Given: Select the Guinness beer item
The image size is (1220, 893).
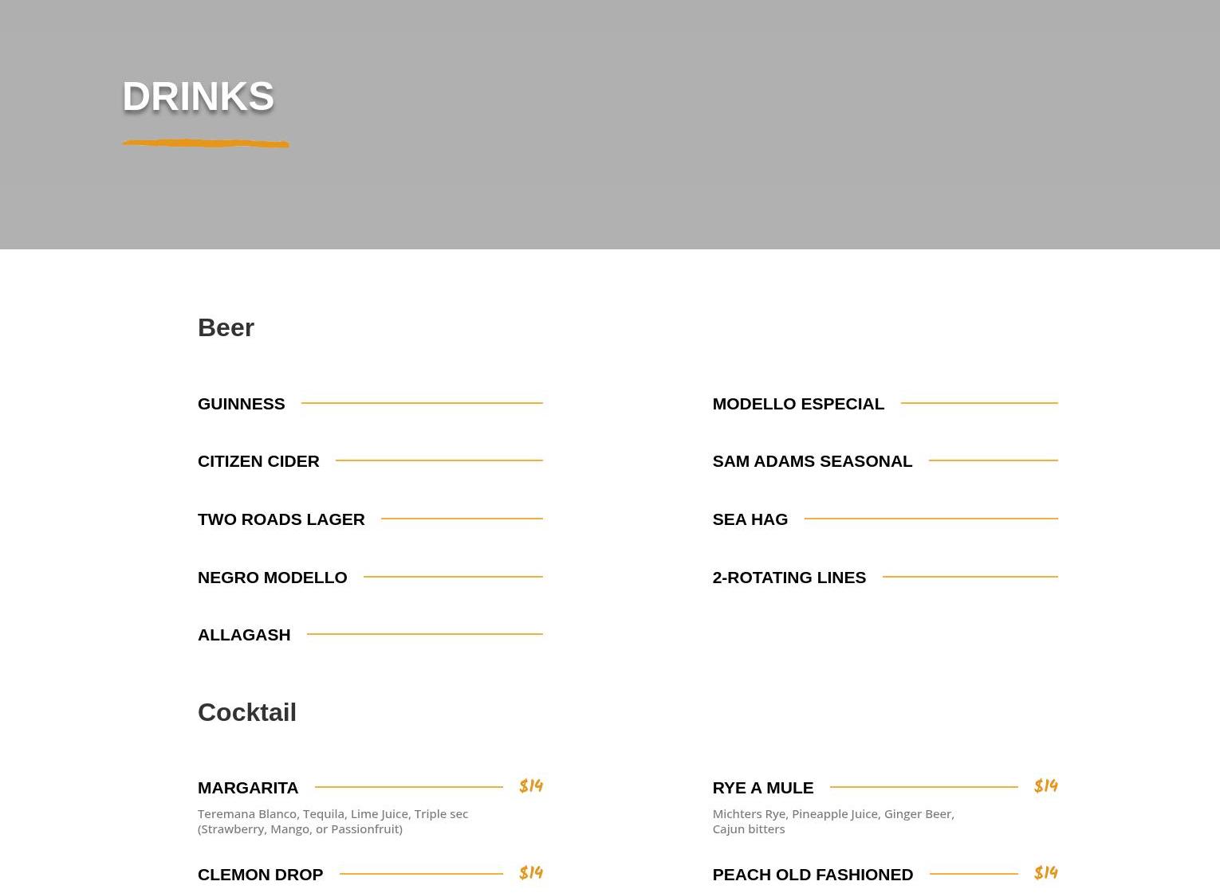Looking at the screenshot, I should pyautogui.click(x=241, y=404).
